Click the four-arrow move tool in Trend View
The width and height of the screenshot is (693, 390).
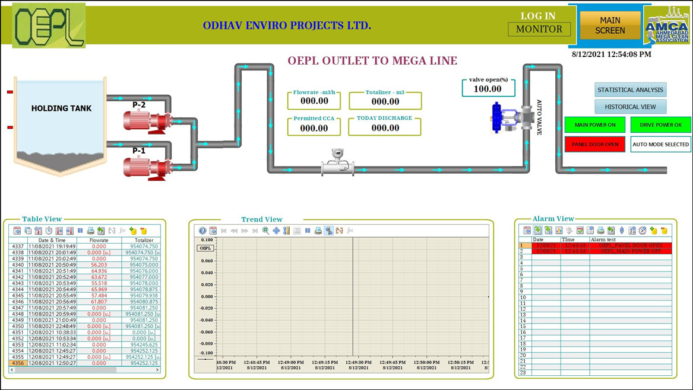pyautogui.click(x=276, y=231)
